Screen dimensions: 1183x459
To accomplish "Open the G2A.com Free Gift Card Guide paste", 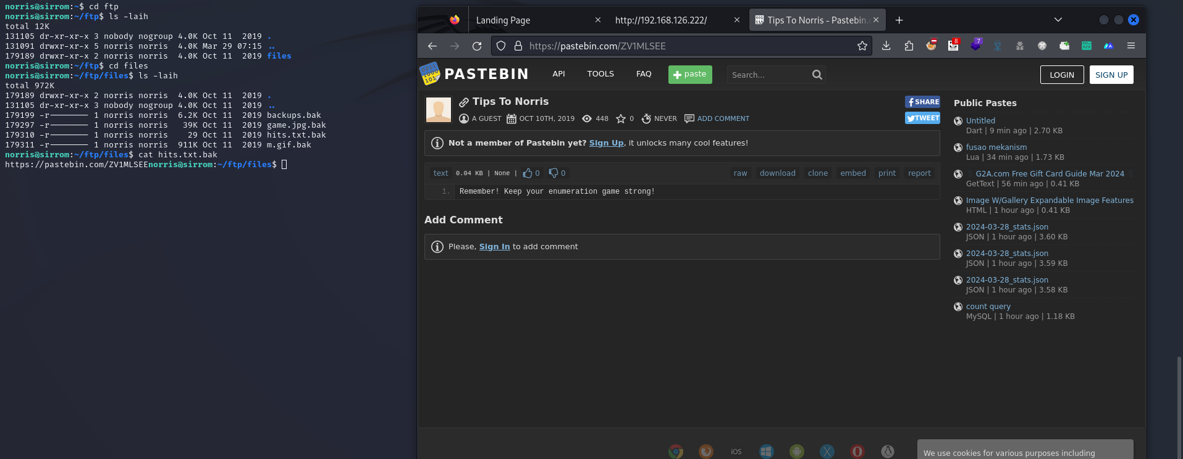I will pyautogui.click(x=1050, y=173).
